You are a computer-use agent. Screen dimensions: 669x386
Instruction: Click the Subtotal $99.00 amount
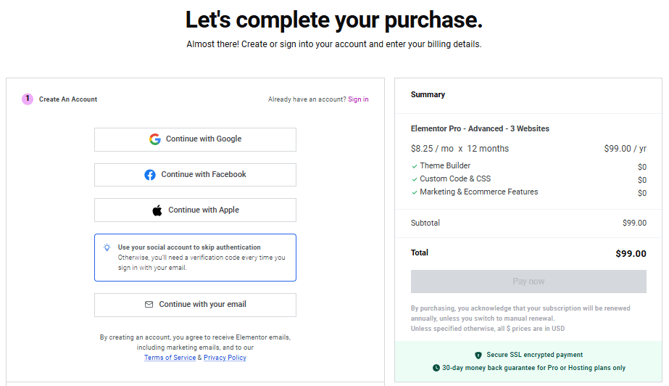(x=634, y=223)
